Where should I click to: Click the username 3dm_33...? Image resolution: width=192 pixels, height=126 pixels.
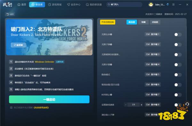click(x=160, y=5)
